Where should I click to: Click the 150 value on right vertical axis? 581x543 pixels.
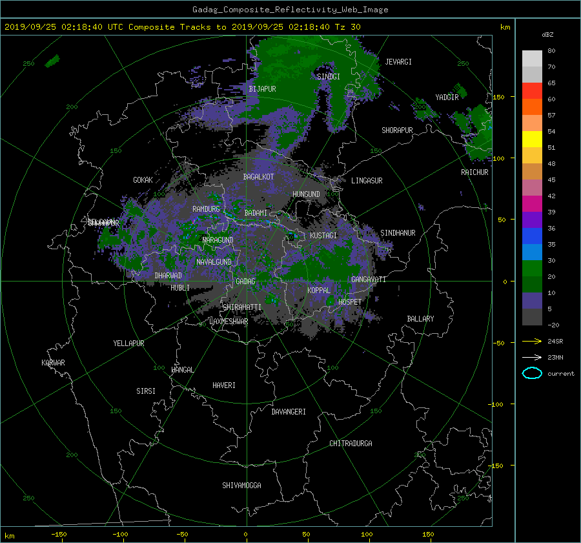[498, 97]
